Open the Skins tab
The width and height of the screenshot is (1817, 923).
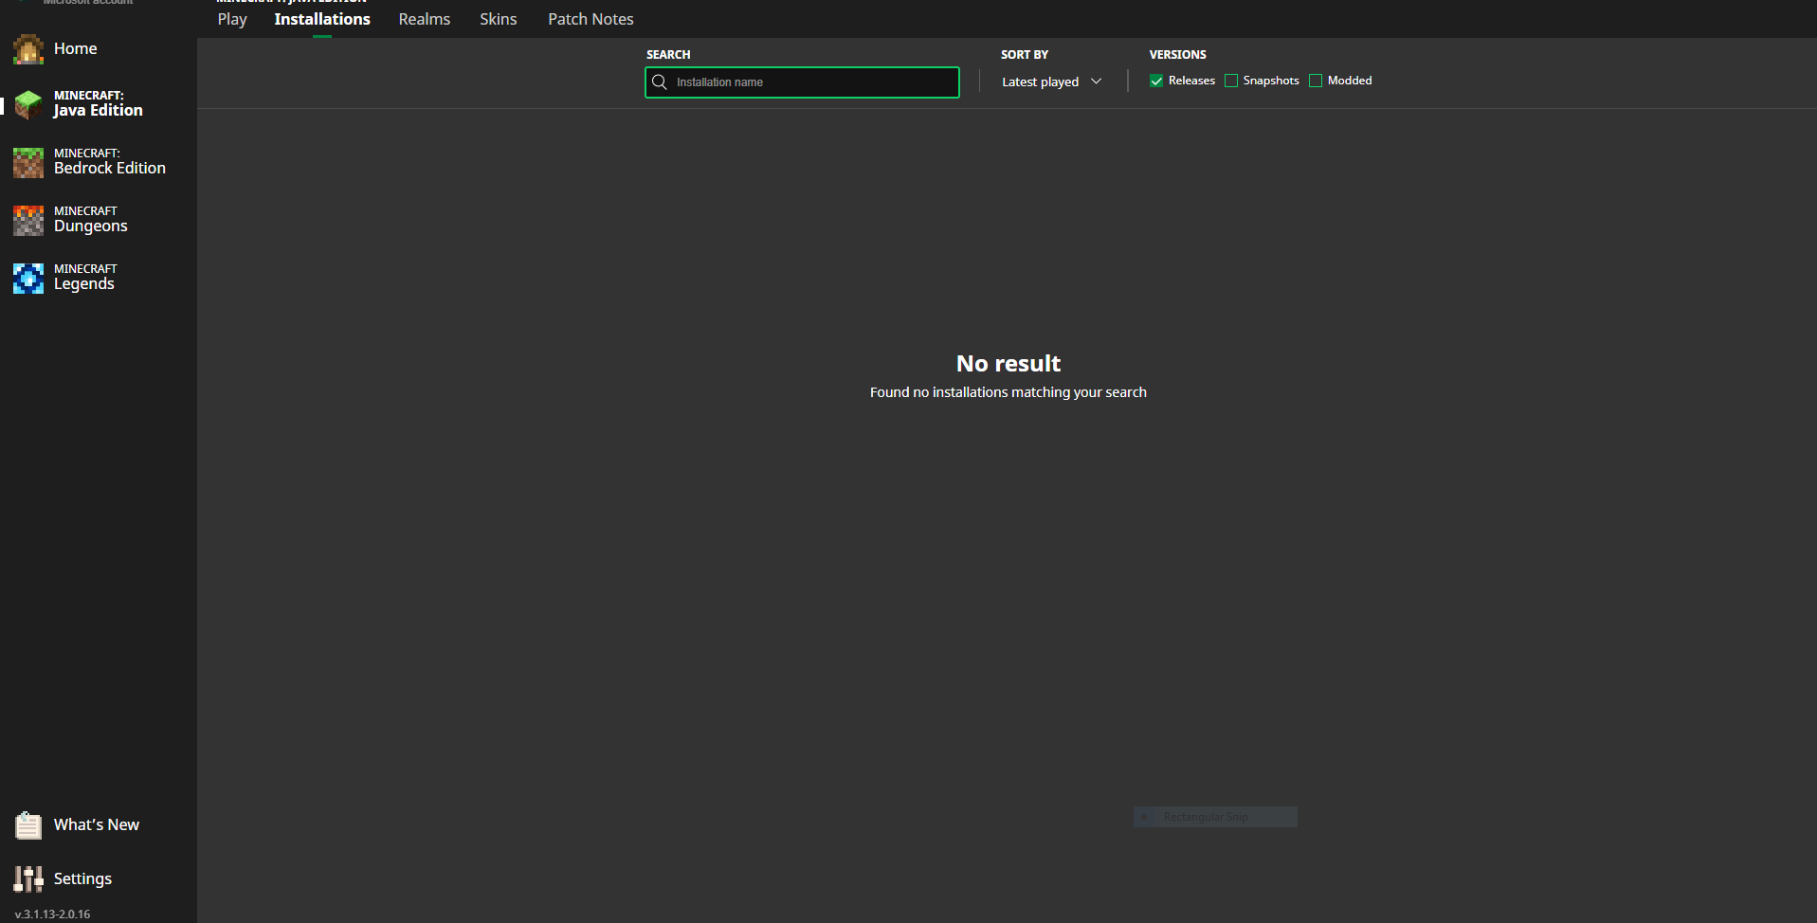click(x=499, y=19)
